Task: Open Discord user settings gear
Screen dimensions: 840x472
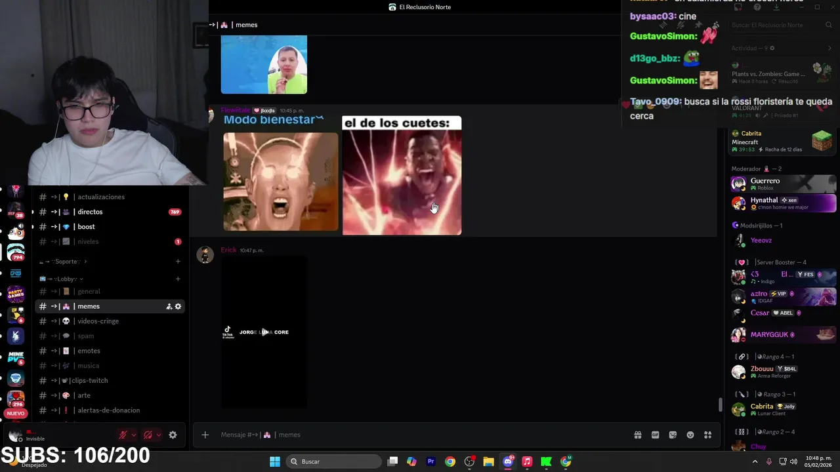Action: tap(173, 435)
